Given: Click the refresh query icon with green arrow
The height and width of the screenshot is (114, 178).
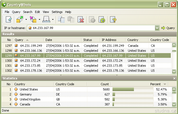Looking at the screenshot, I should tap(102, 20).
